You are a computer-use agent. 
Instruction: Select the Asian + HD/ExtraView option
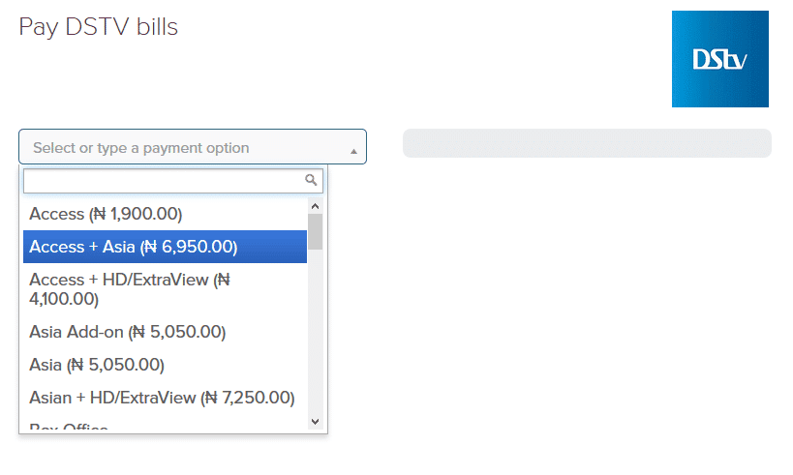coord(162,398)
